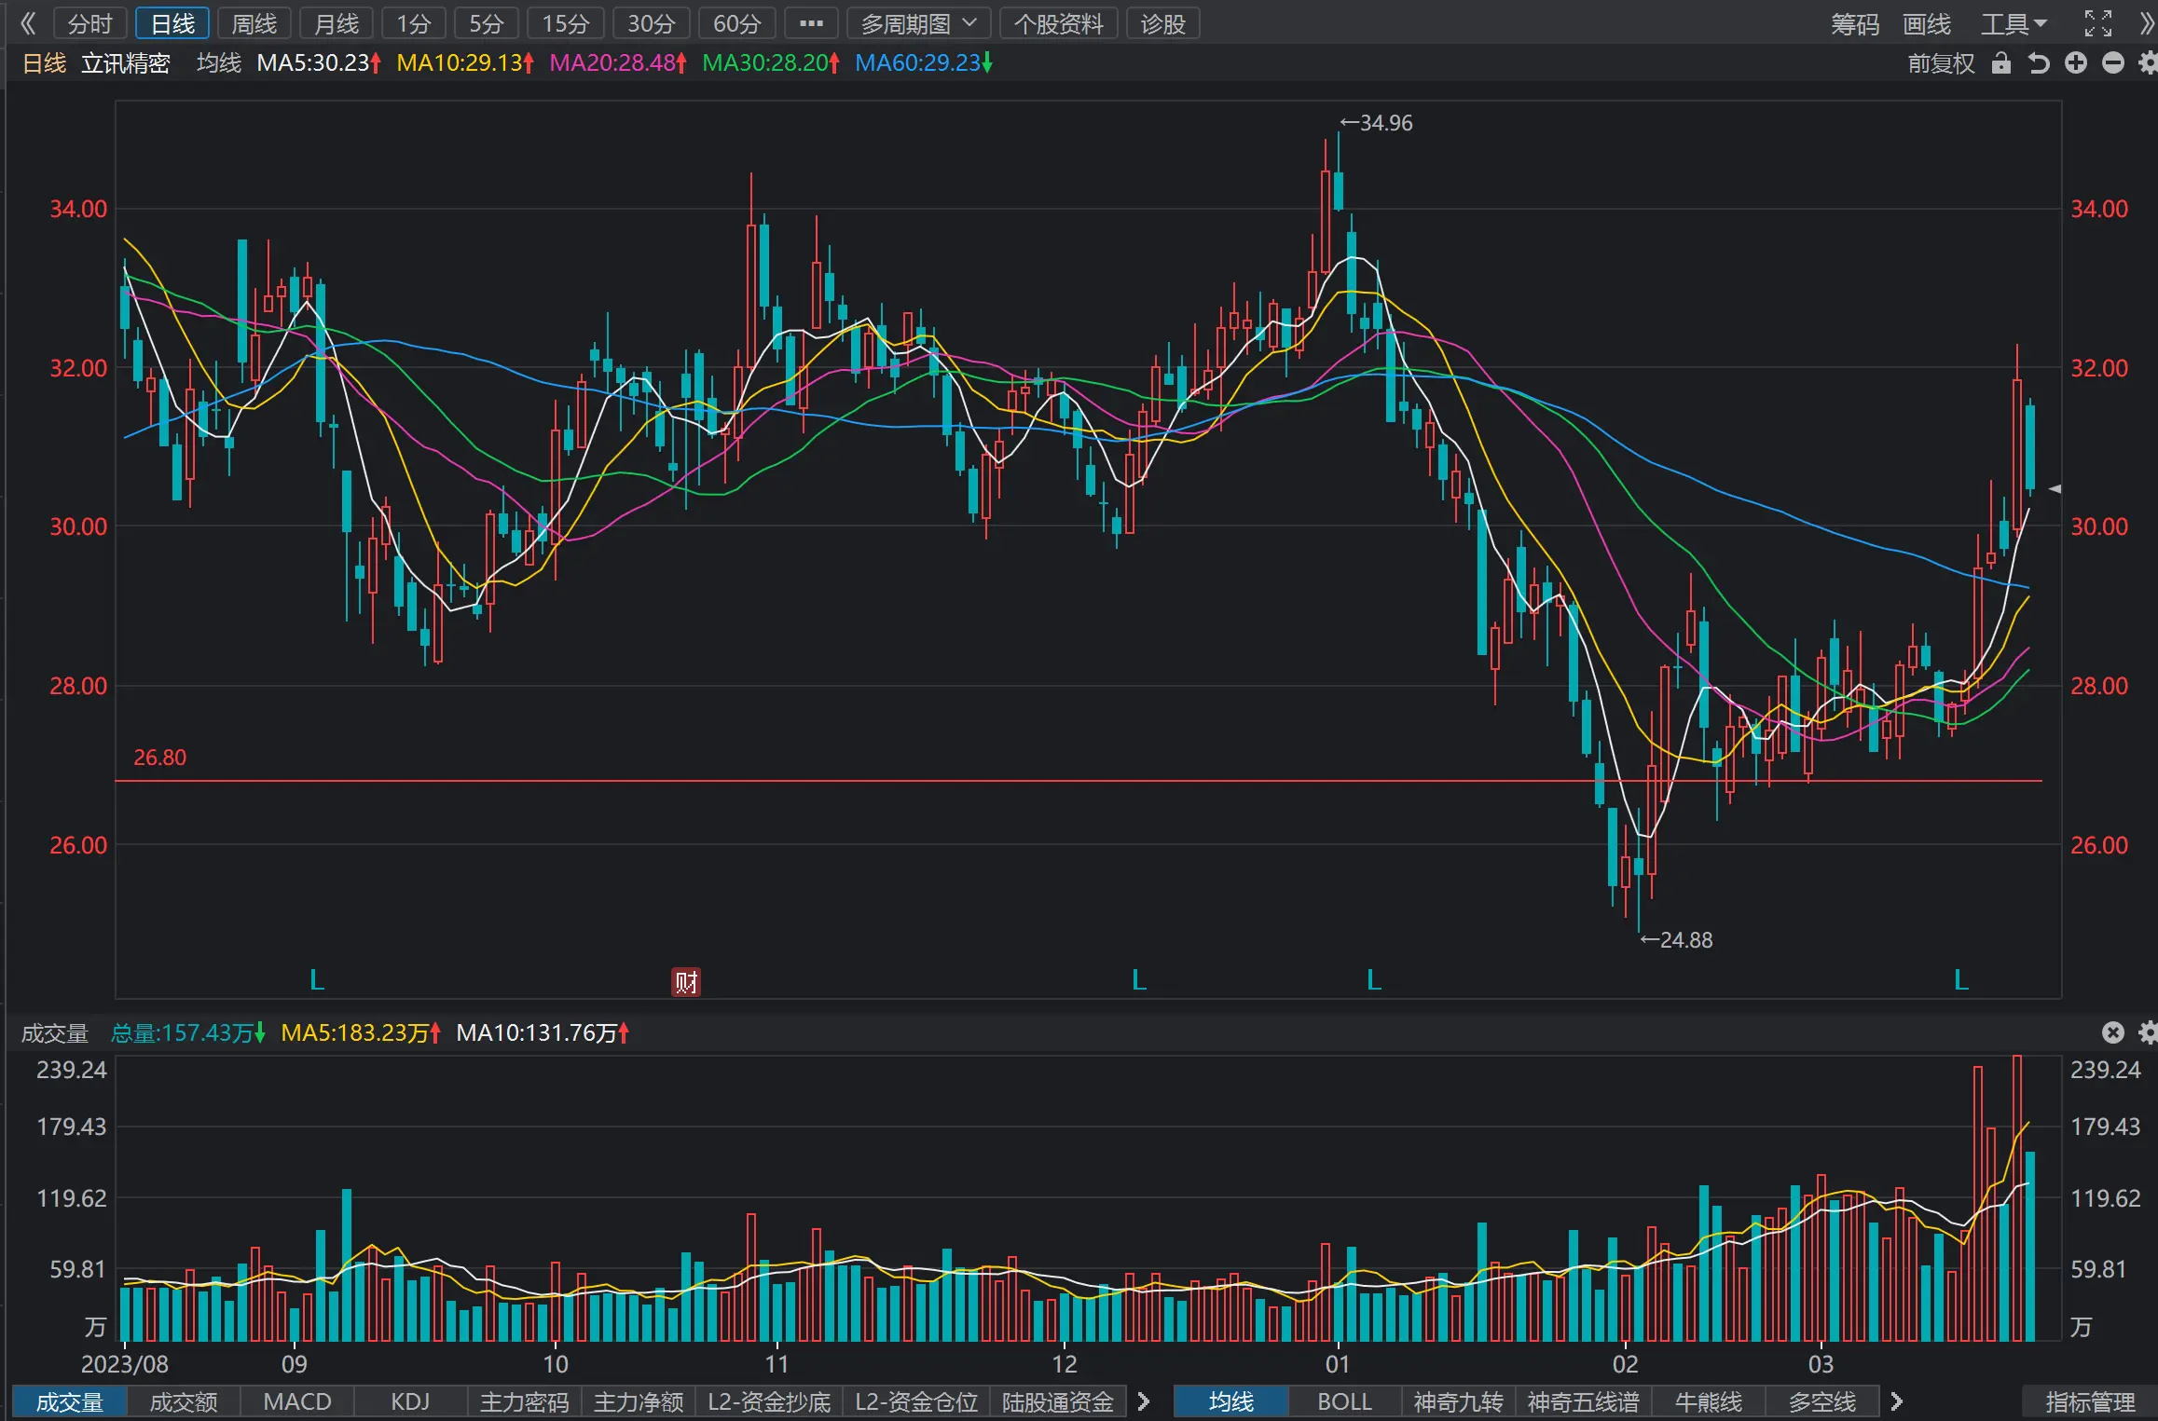
Task: Zoom in with the plus circle icon
Action: [x=2076, y=62]
